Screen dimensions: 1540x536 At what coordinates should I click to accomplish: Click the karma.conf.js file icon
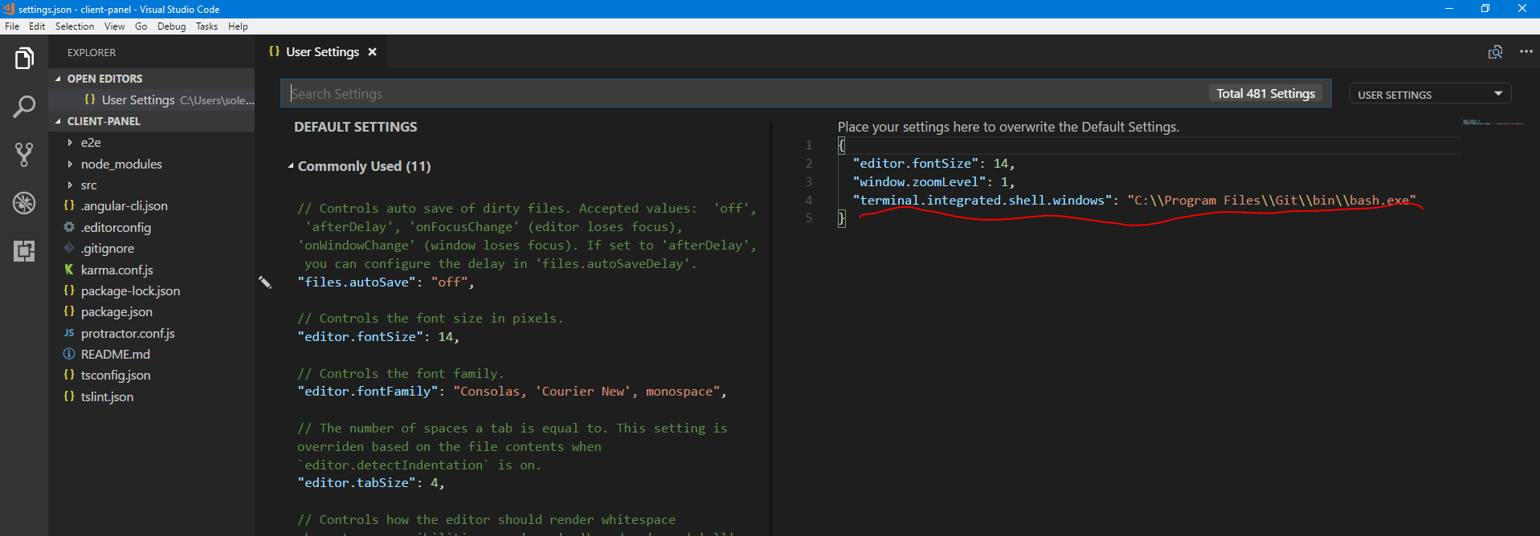[69, 270]
